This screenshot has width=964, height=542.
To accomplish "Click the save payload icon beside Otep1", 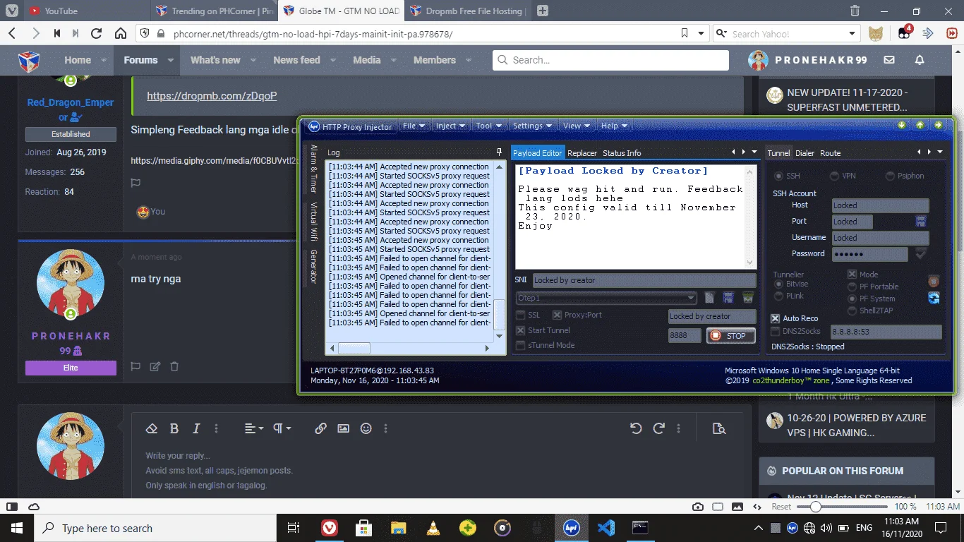I will pyautogui.click(x=728, y=298).
